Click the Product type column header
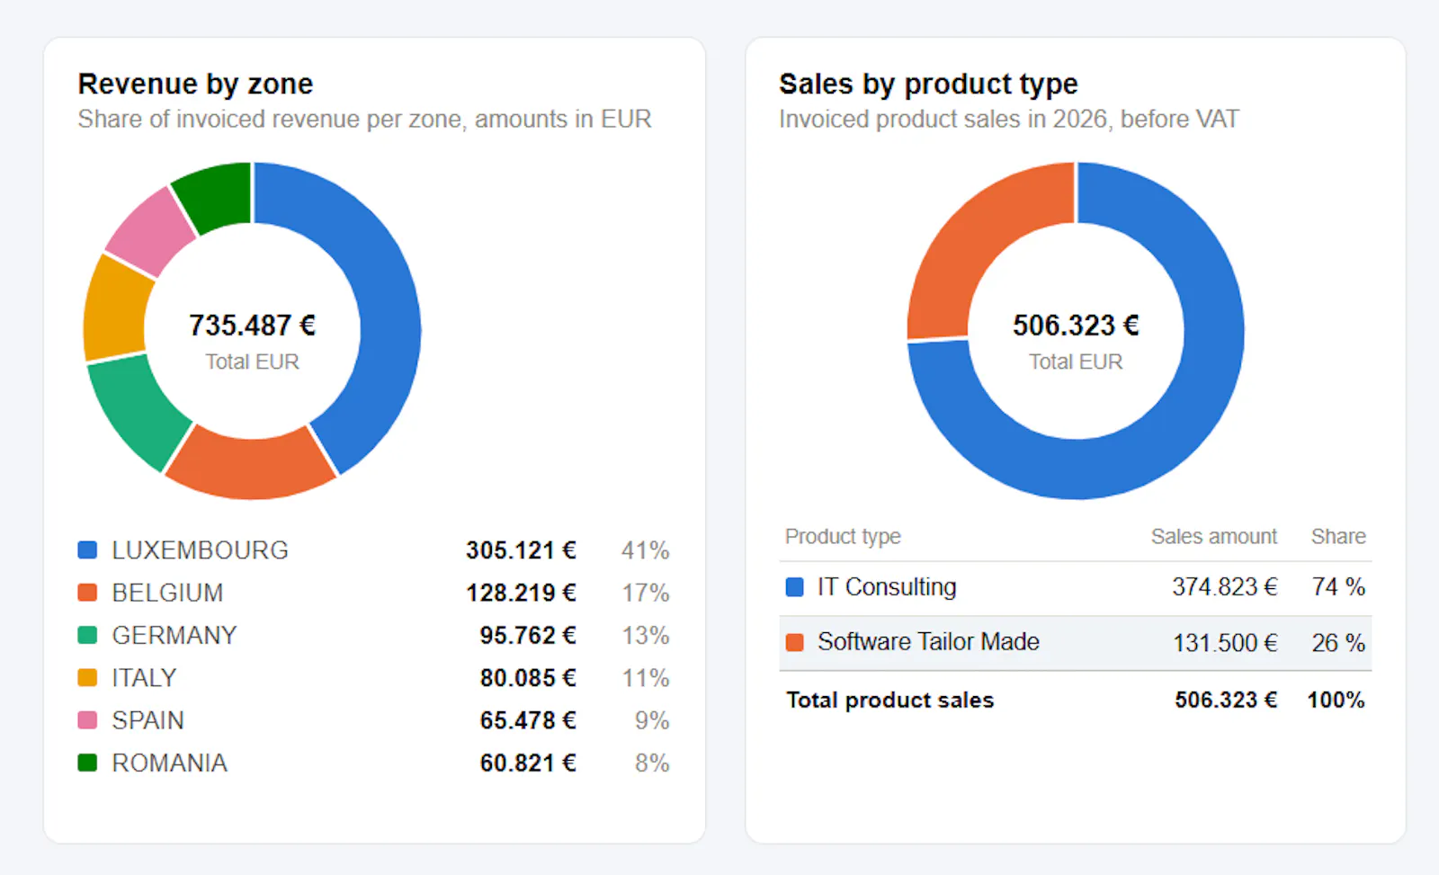 843,537
